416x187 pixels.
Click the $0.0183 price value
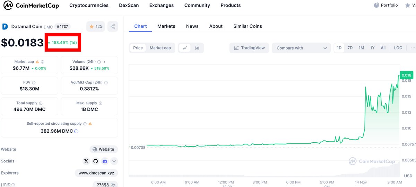point(22,43)
